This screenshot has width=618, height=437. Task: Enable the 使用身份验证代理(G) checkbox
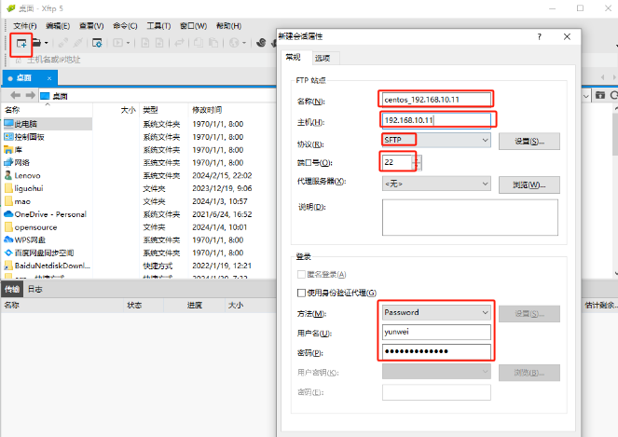(301, 293)
